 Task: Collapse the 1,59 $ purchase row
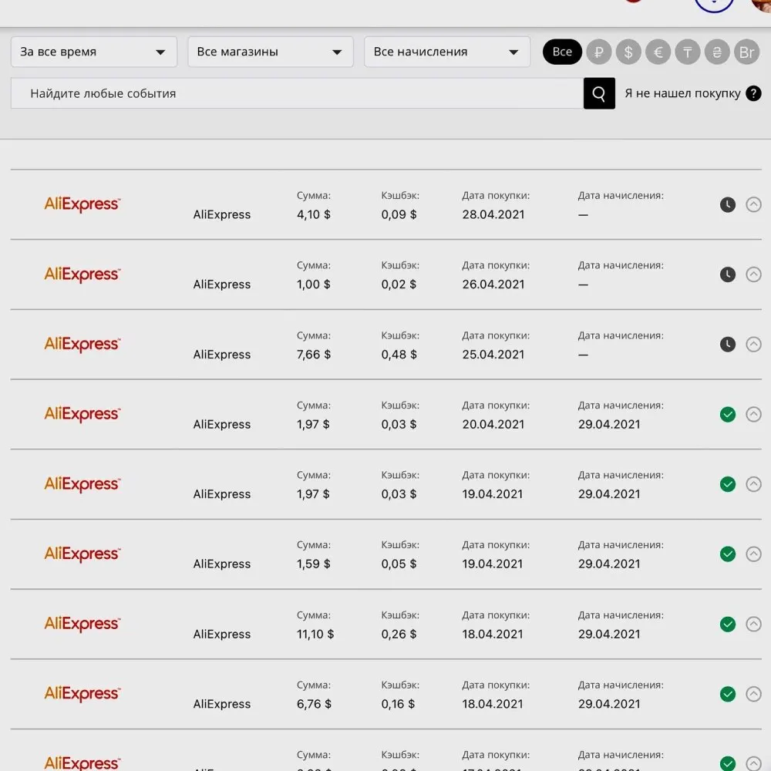pos(753,554)
